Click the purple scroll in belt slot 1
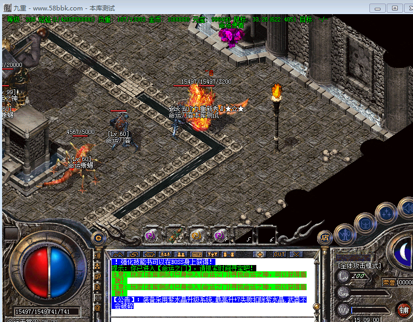The width and height of the screenshot is (413, 322). pos(151,235)
